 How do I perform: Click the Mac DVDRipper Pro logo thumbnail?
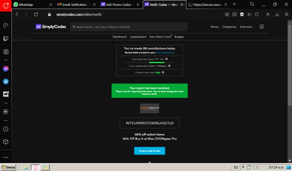pos(150,108)
